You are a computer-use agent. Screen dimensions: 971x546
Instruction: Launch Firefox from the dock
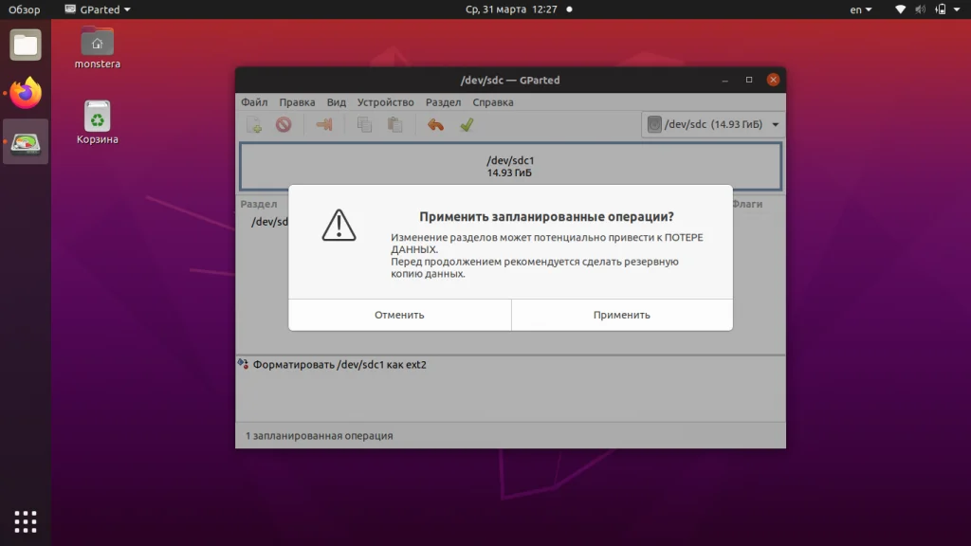tap(25, 94)
